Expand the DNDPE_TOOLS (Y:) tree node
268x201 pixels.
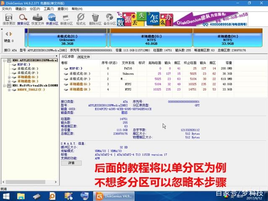point(9,90)
